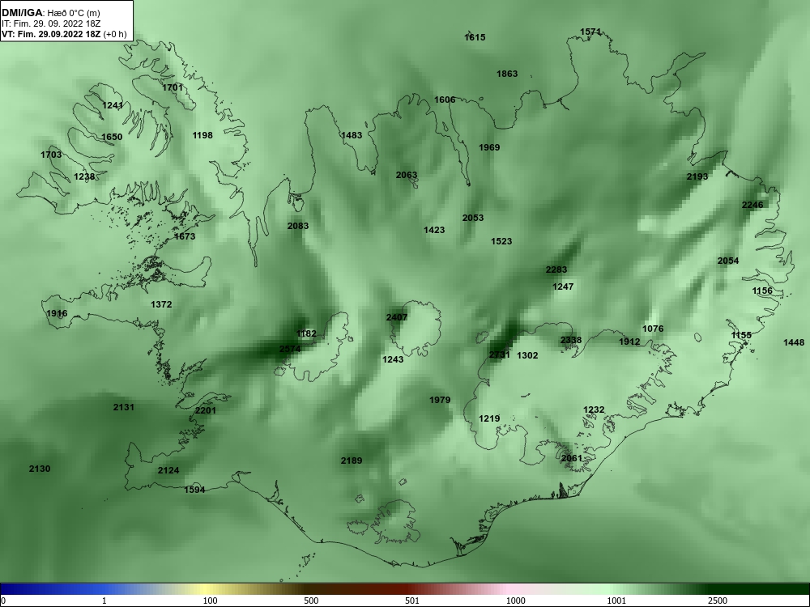The image size is (810, 607).
Task: Select the VT valid time line
Action: pos(64,34)
